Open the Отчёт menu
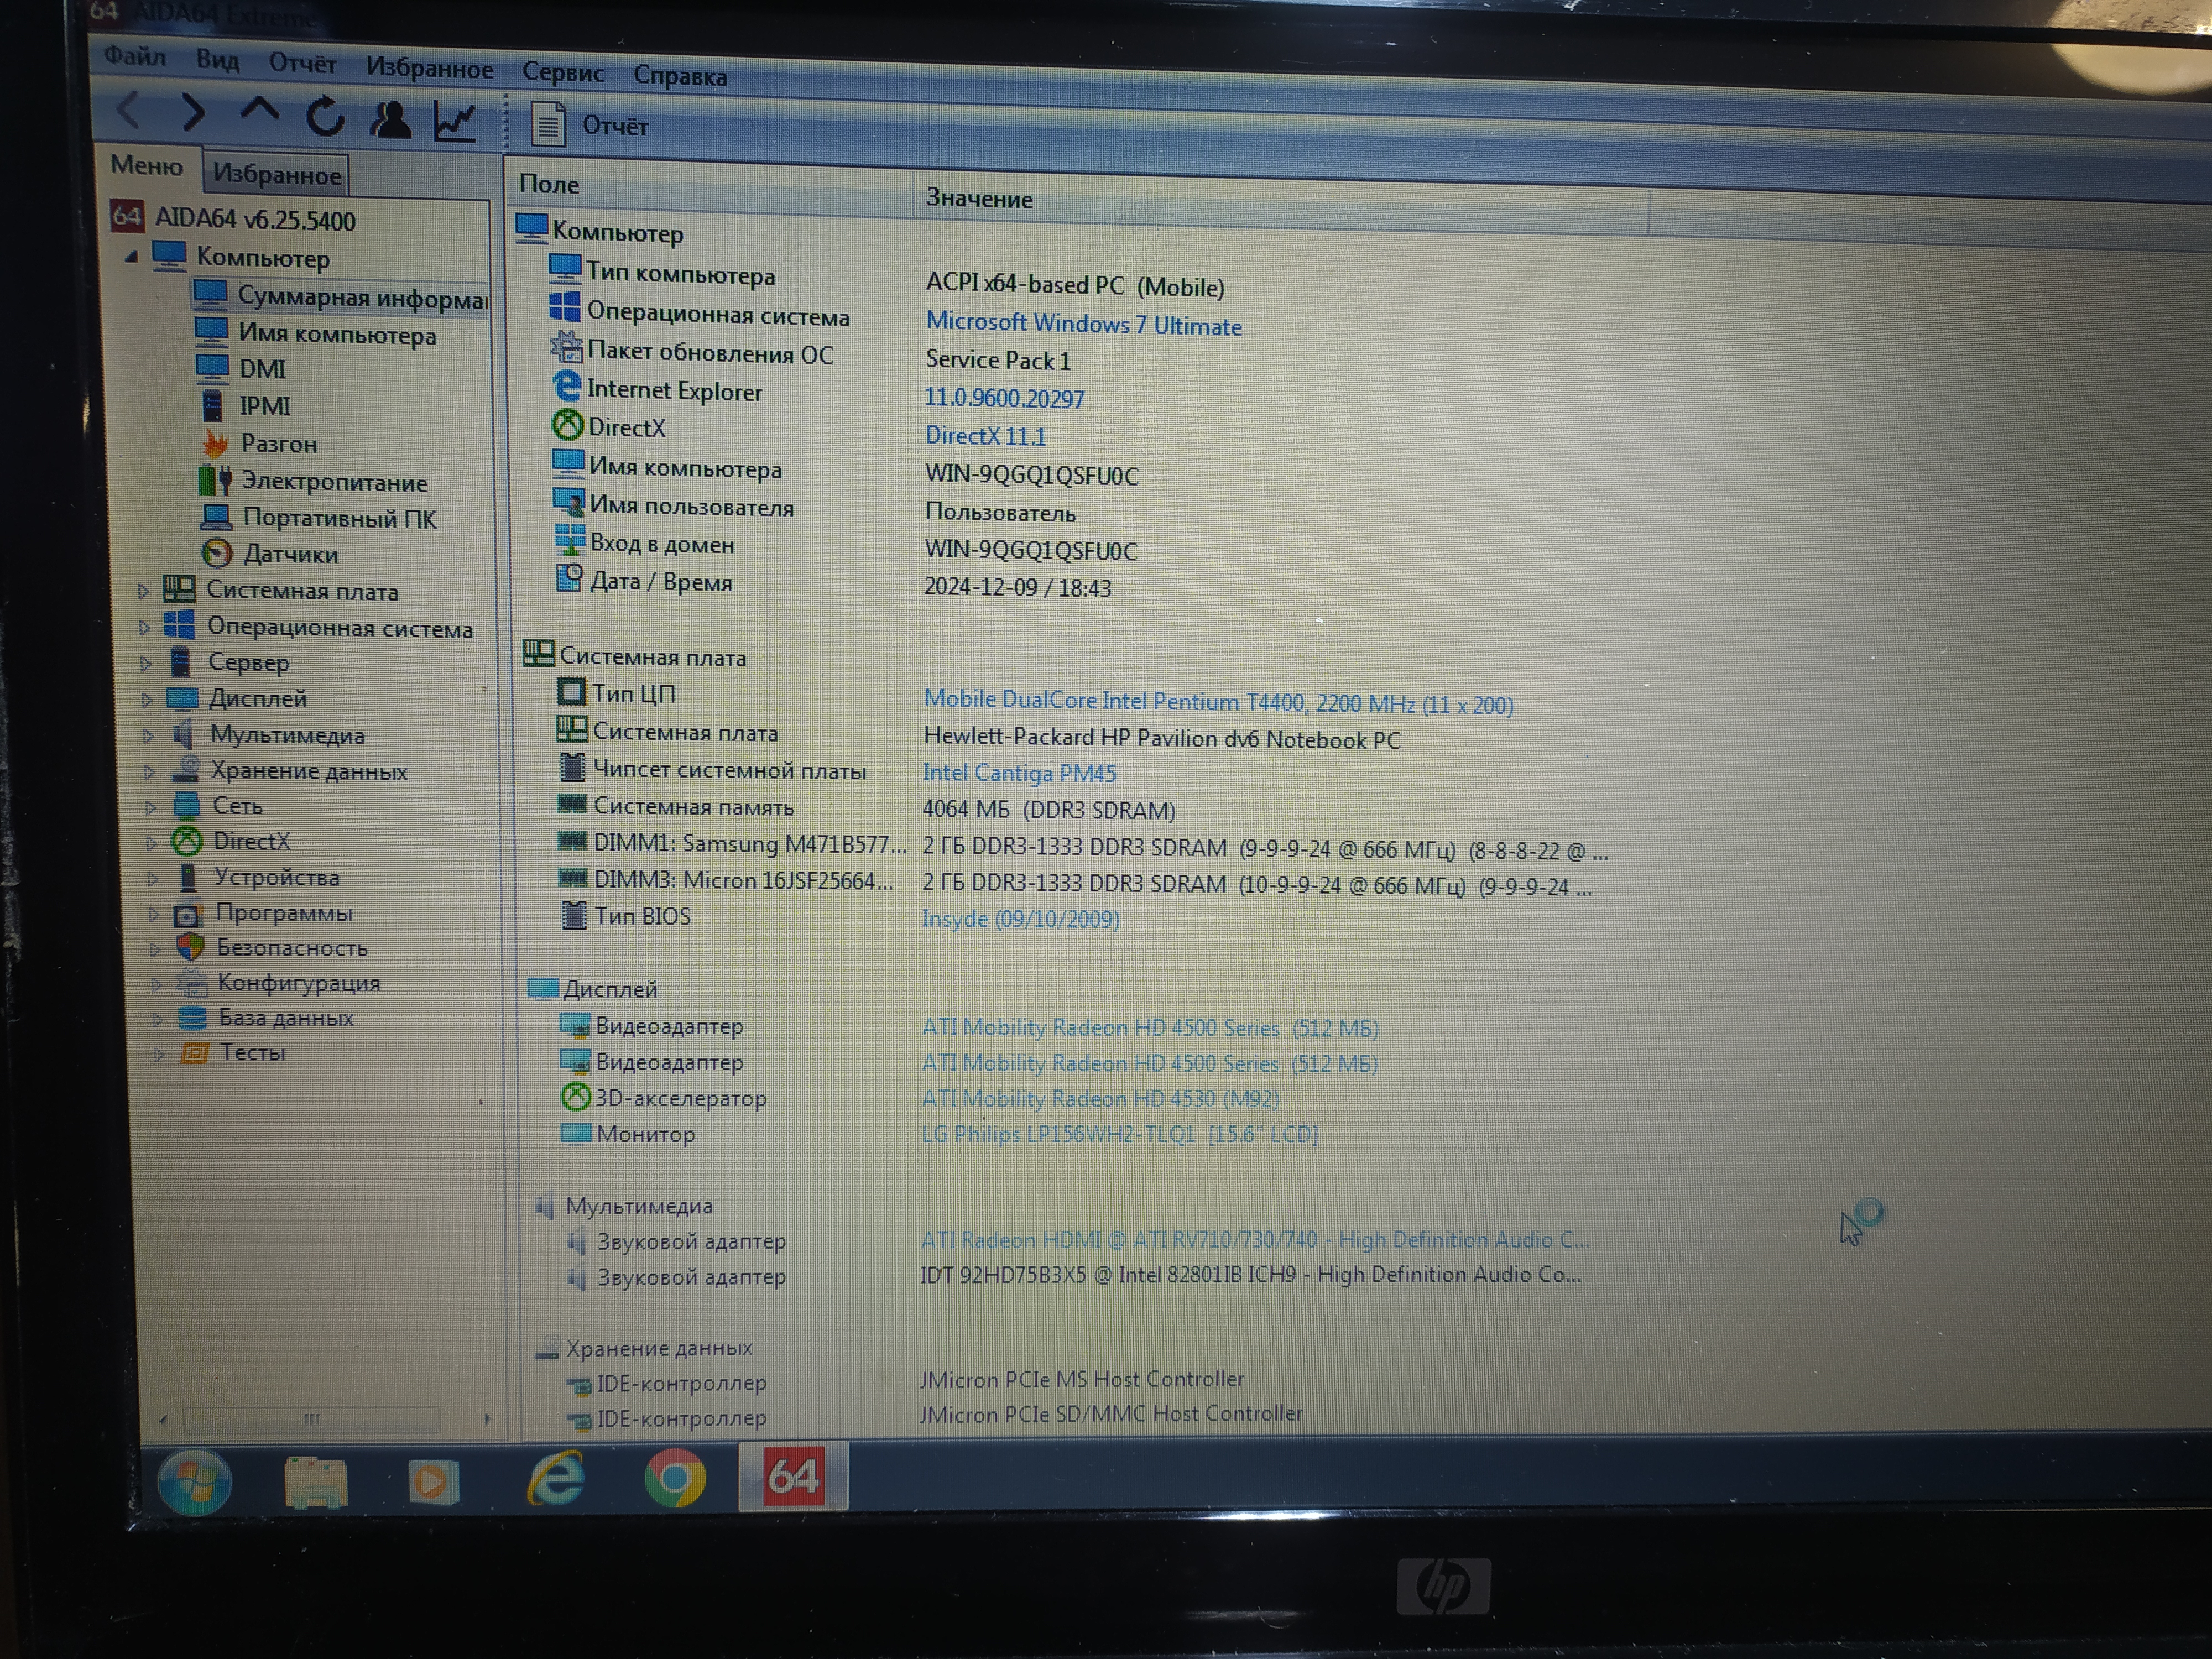 (302, 63)
